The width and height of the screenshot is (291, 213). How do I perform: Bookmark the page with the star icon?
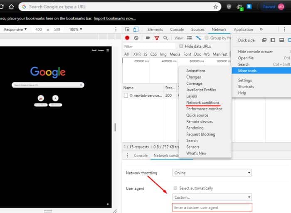pos(215,7)
